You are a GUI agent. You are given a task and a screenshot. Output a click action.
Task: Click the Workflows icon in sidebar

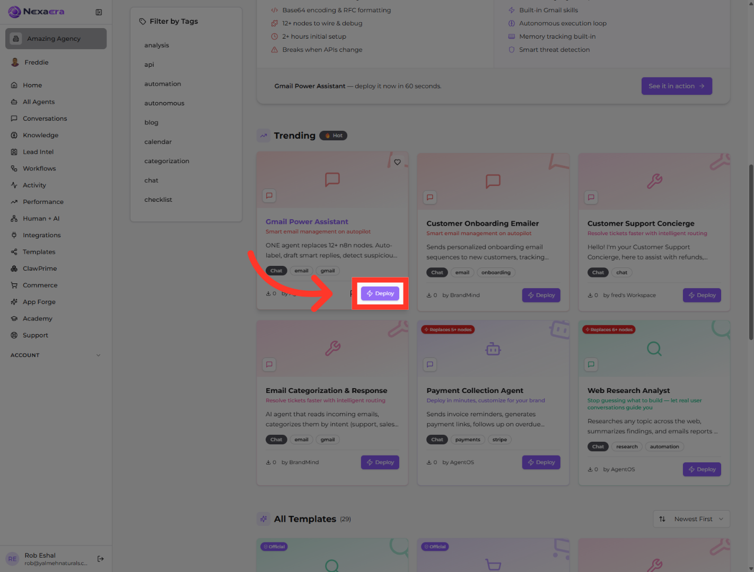(14, 168)
